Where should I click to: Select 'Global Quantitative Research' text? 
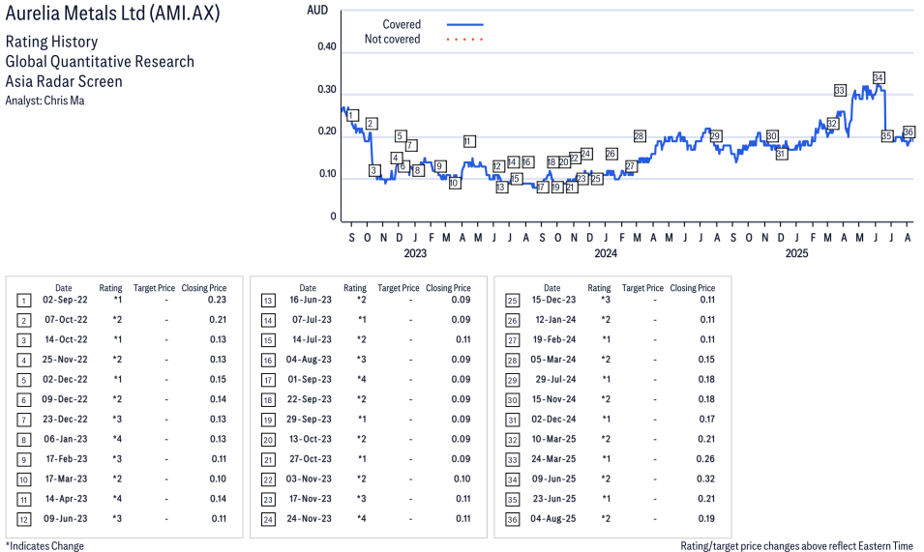pyautogui.click(x=100, y=62)
